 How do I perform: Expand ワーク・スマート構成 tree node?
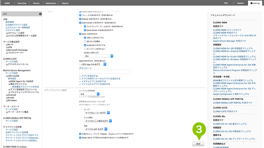[7, 112]
